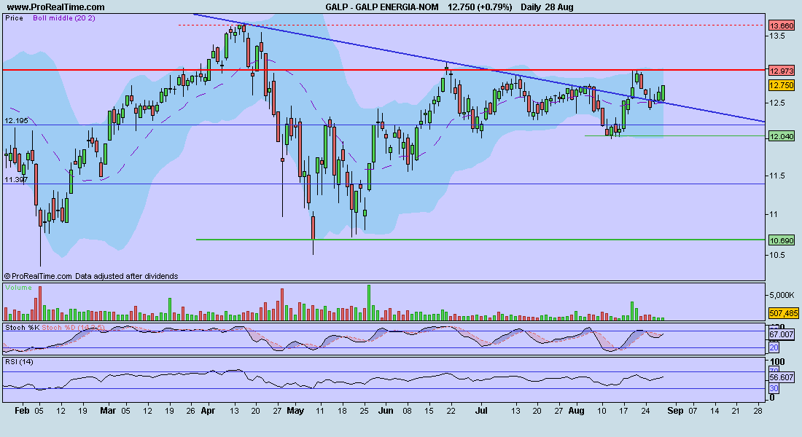This screenshot has width=802, height=437.
Task: Click the May date axis label
Action: click(295, 411)
